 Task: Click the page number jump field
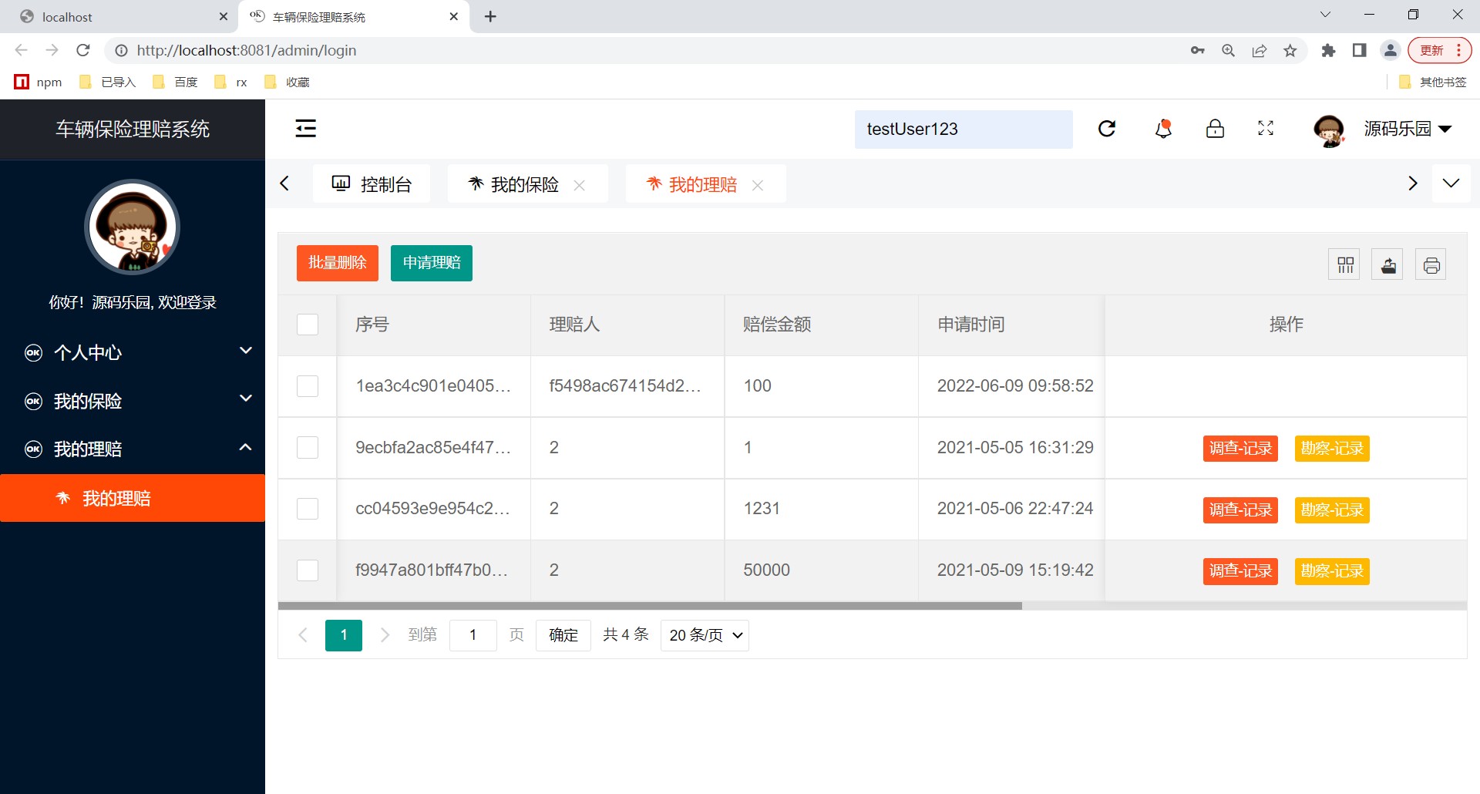pyautogui.click(x=473, y=635)
